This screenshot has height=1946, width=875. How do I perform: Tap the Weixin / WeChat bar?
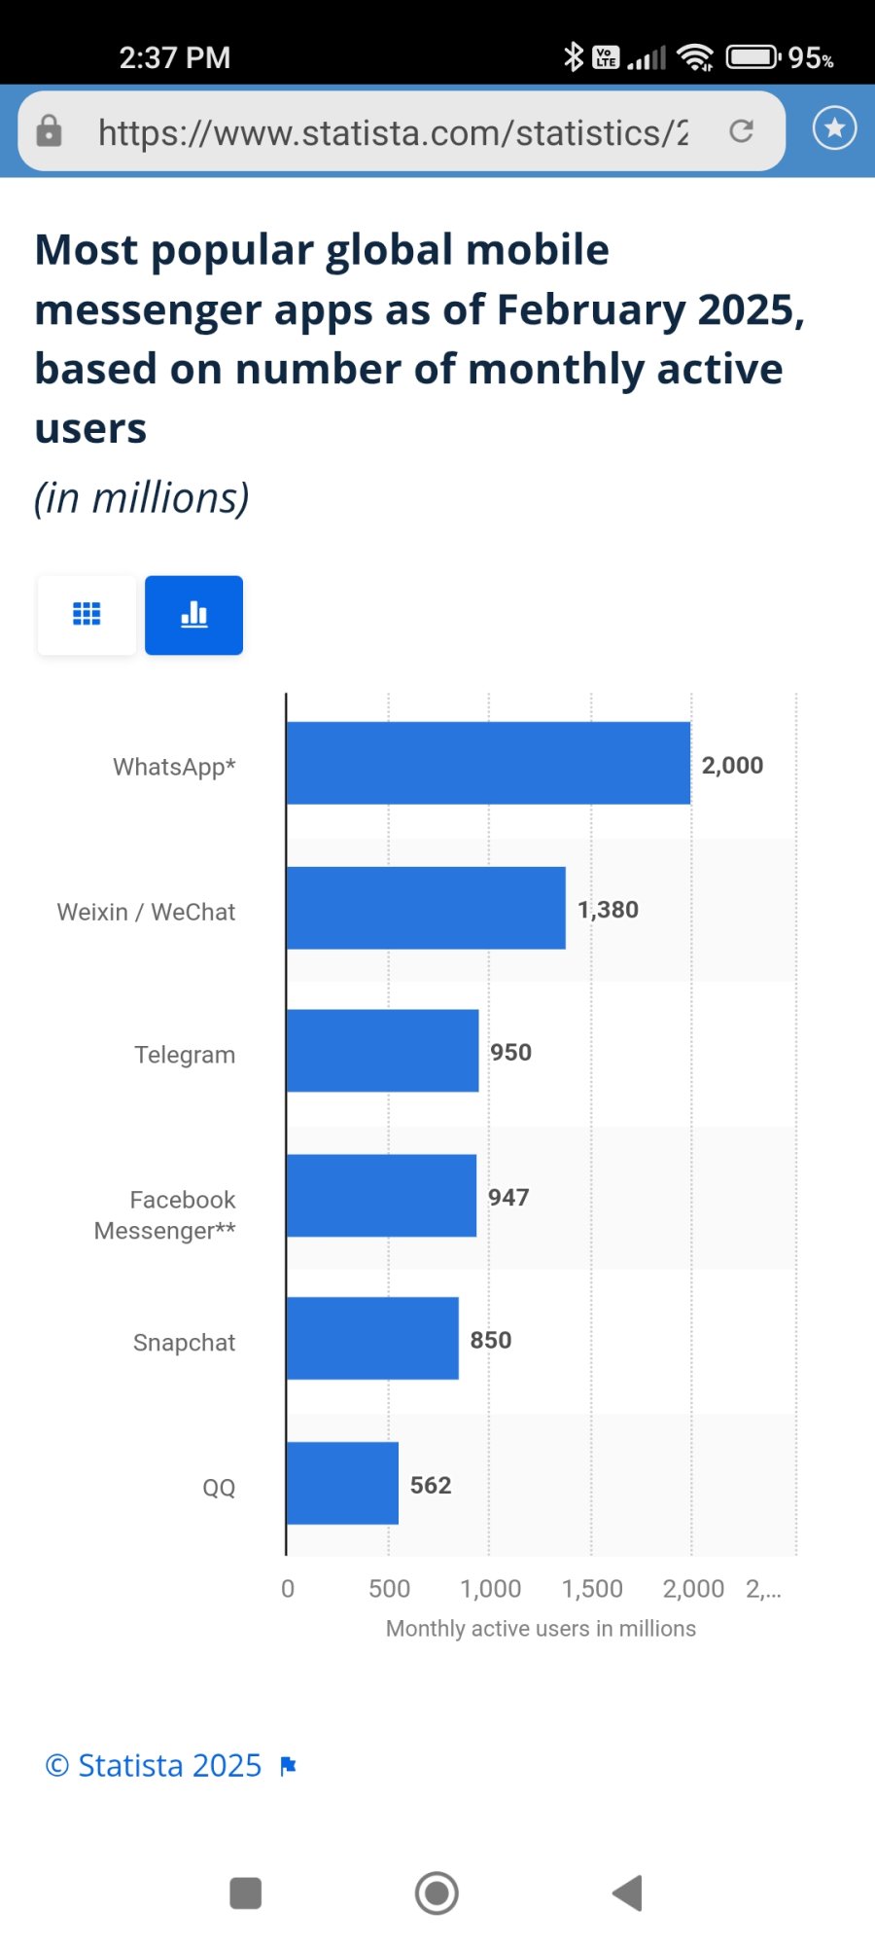pos(426,908)
